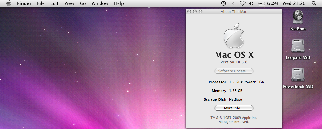
Task: Click the (2:24) battery time remaining
Action: click(x=272, y=3)
